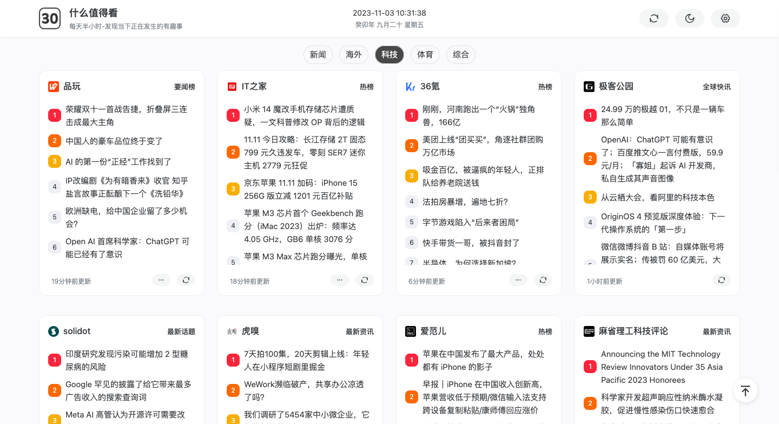Reload the 36氪 card with its refresh icon
This screenshot has height=424, width=779.
[x=543, y=279]
